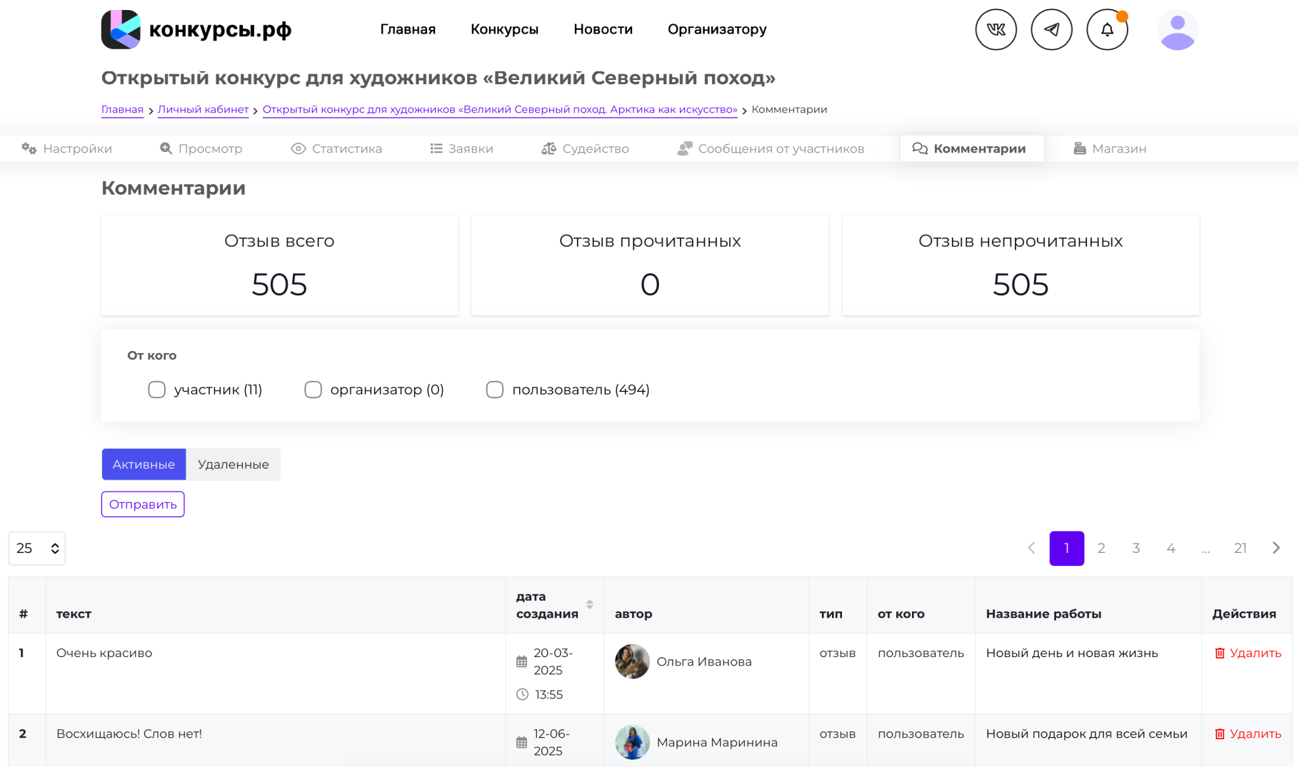Image resolution: width=1299 pixels, height=767 pixels.
Task: Click the Telegram paper plane icon
Action: (x=1051, y=30)
